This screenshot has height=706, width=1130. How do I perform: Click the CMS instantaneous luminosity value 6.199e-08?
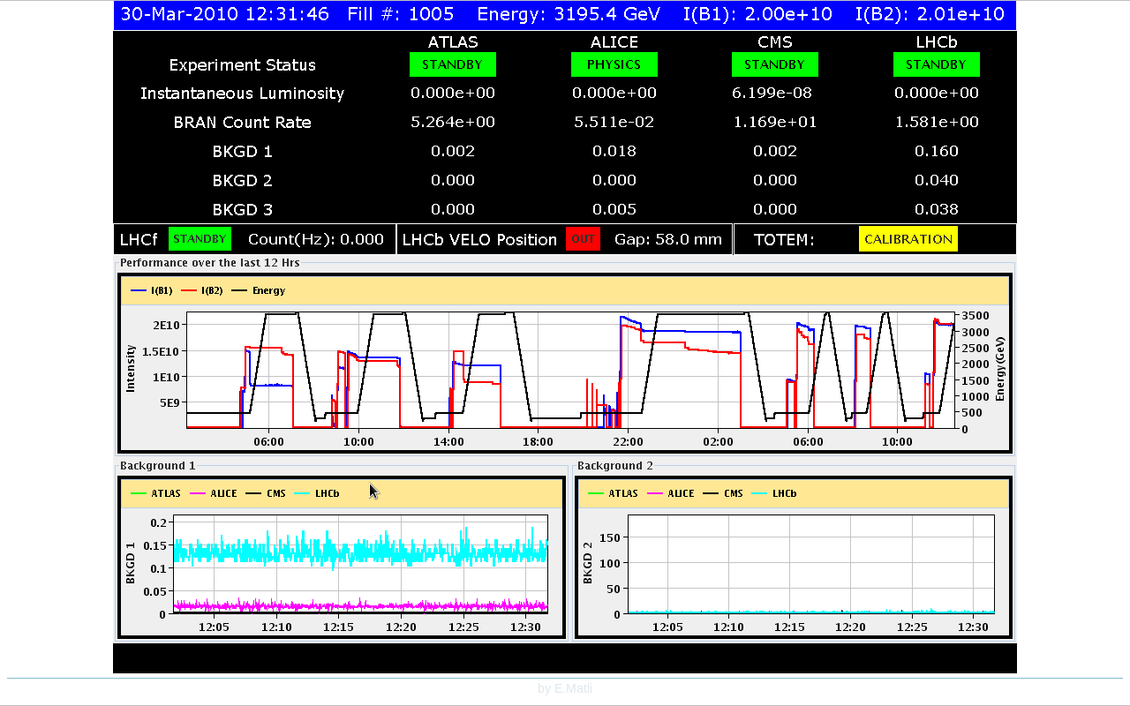(774, 93)
